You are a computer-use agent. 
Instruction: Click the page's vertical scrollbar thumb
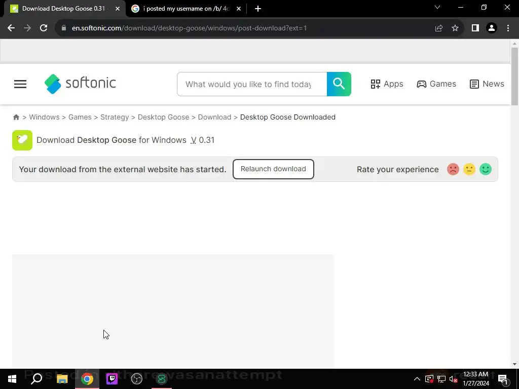click(514, 77)
